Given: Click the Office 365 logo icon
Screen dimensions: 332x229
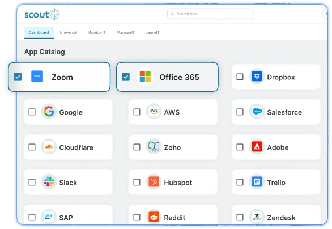Looking at the screenshot, I should point(145,77).
